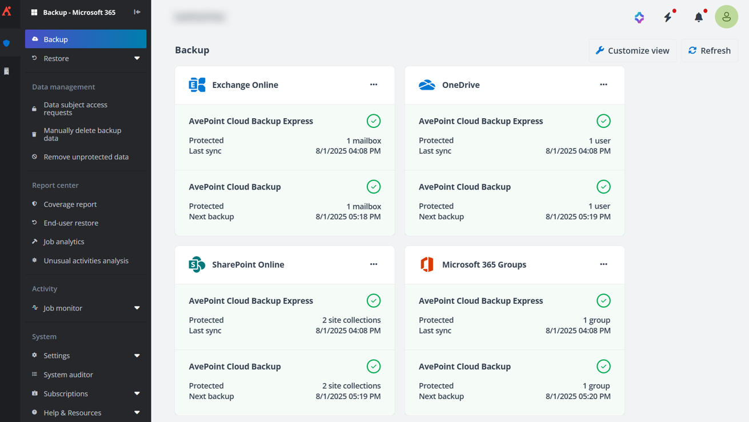
Task: Open the notifications bell
Action: click(x=698, y=17)
